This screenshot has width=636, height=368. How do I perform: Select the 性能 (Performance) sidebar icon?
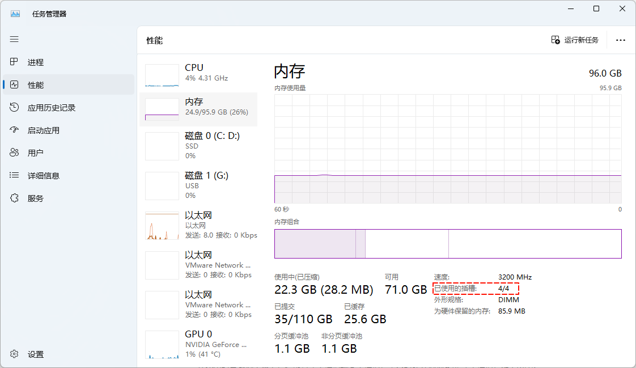tap(15, 84)
